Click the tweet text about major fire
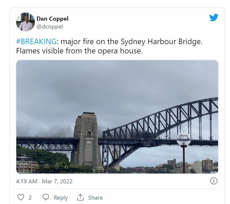The height and width of the screenshot is (204, 230). (109, 46)
